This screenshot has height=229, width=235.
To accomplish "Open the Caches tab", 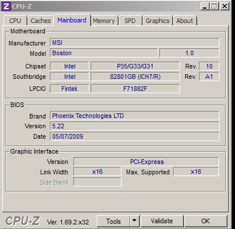I will coord(41,21).
